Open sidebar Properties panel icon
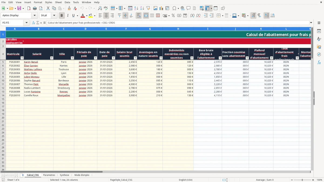The image size is (324, 182). coord(319,31)
